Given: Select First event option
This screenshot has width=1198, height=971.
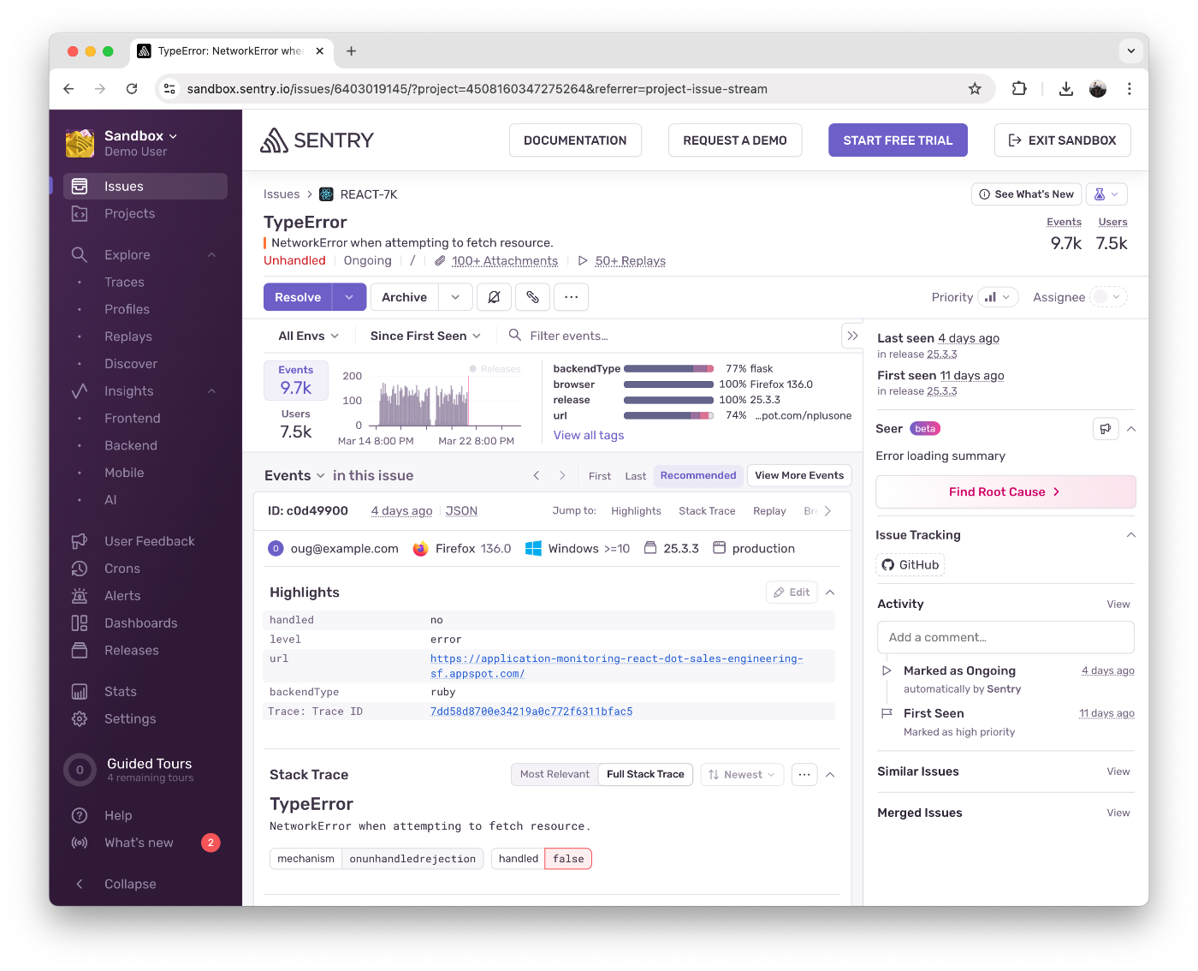Looking at the screenshot, I should 600,476.
